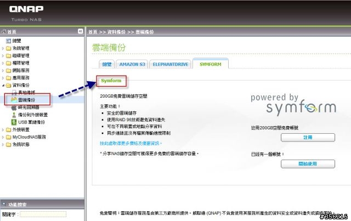351x221 pixels.
Task: Expand the 系統管理 tree node arrow
Action: point(3,48)
